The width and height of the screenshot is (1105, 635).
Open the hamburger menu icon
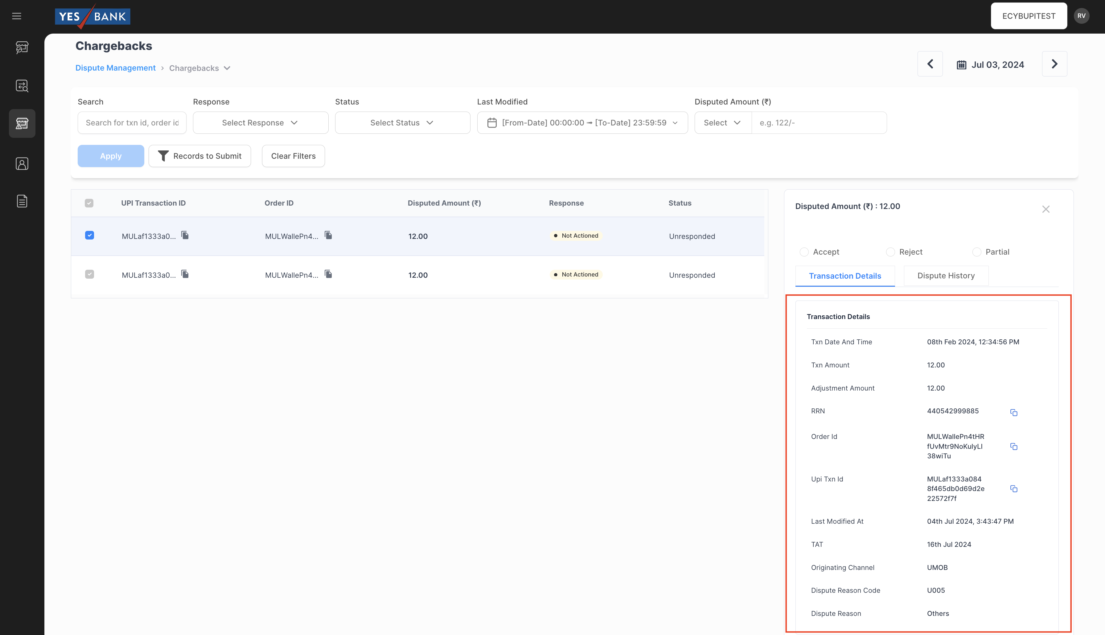(17, 16)
